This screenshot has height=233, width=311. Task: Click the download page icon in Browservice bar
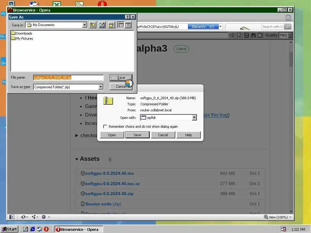tap(246, 35)
